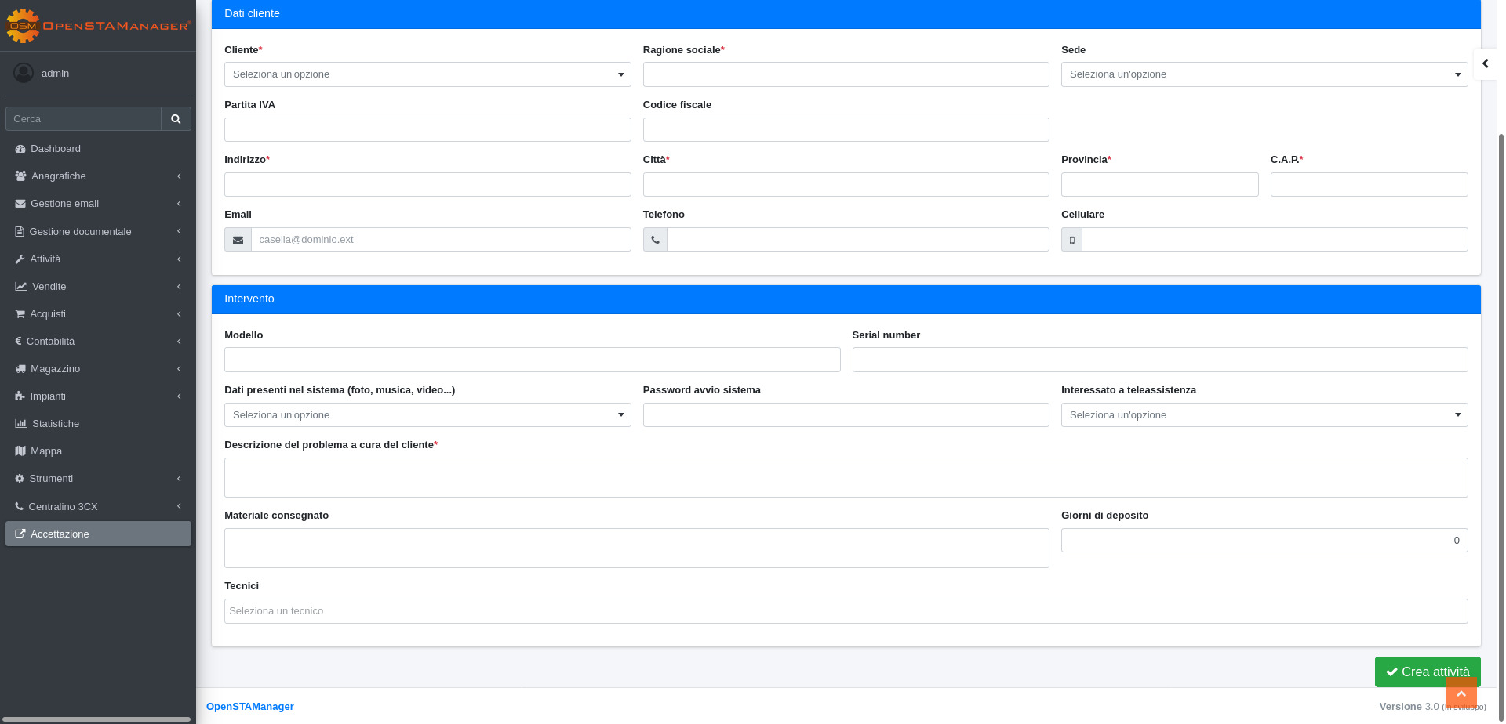Expand the Contabilità sidebar menu

(98, 342)
